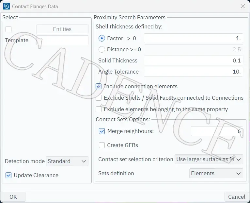
Task: Click the Contact Sets Options: group title
Action: pyautogui.click(x=123, y=119)
